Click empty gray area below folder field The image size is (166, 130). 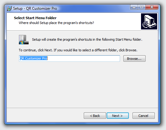[82, 84]
